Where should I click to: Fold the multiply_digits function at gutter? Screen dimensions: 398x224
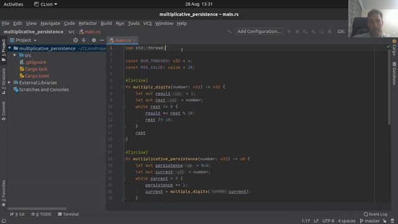[124, 87]
